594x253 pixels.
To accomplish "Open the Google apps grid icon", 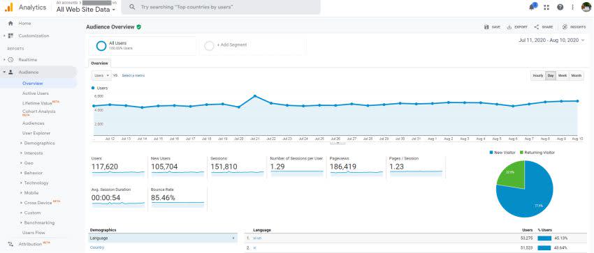I will 546,7.
